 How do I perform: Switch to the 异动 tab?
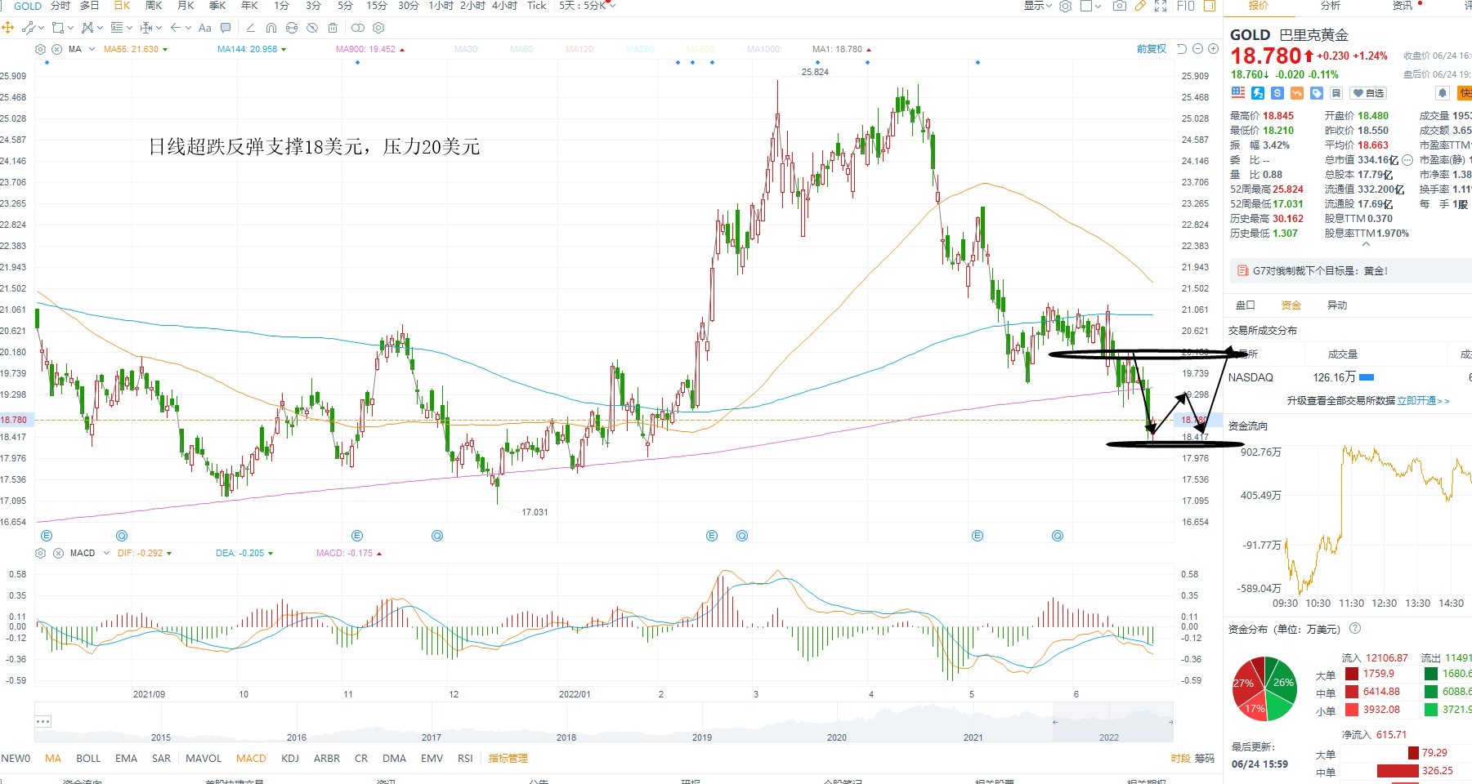click(1337, 305)
